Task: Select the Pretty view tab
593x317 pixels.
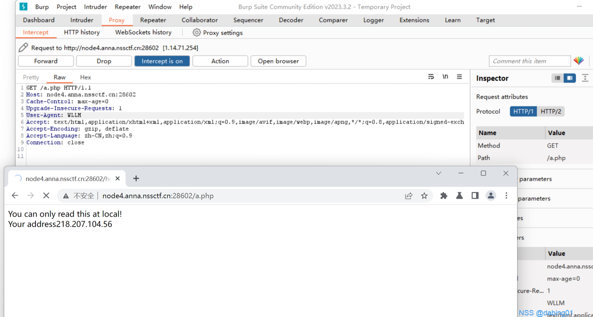Action: [x=31, y=77]
